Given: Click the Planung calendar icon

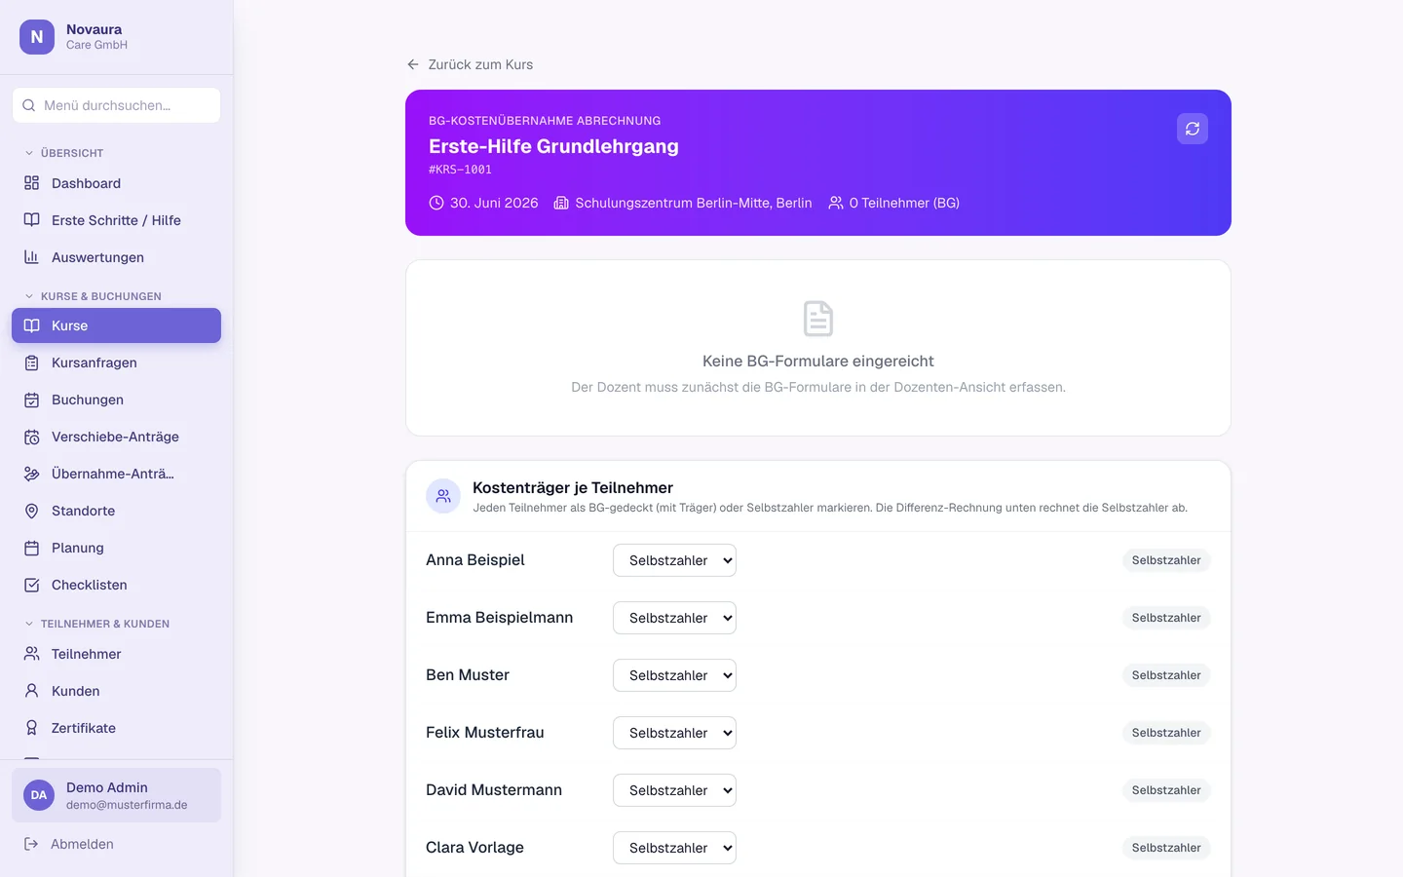Looking at the screenshot, I should (x=31, y=548).
